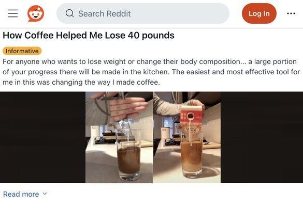Click the magnifying glass search icon
303x208 pixels.
(x=69, y=13)
